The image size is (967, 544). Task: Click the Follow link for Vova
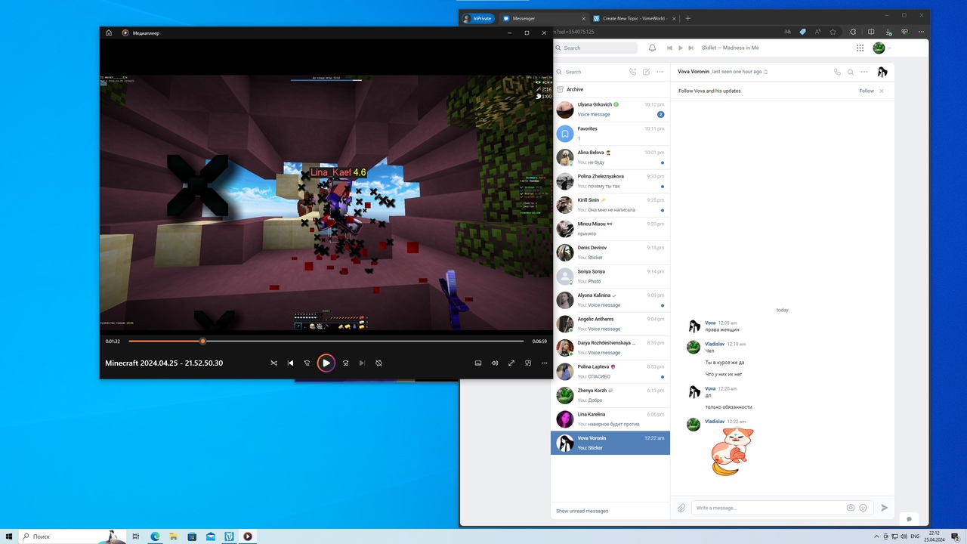pos(867,91)
